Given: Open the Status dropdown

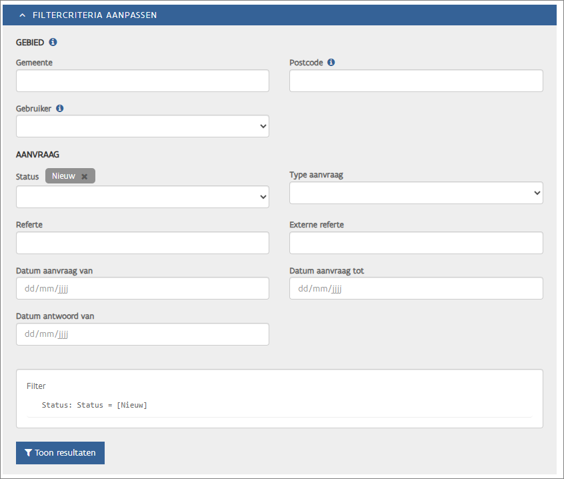Looking at the screenshot, I should [142, 197].
